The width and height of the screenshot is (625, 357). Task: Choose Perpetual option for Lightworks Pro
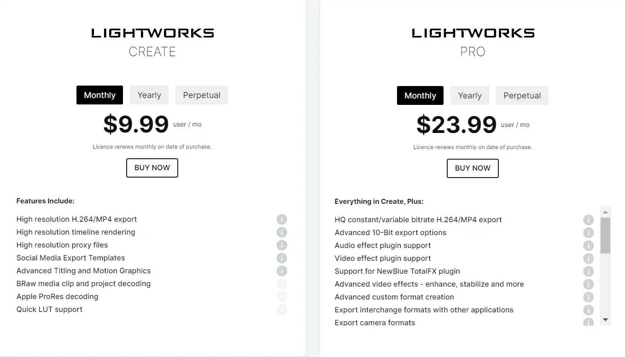click(522, 96)
